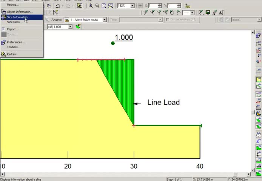
Task: Click the Redraw toolbar icon
Action: pyautogui.click(x=80, y=6)
